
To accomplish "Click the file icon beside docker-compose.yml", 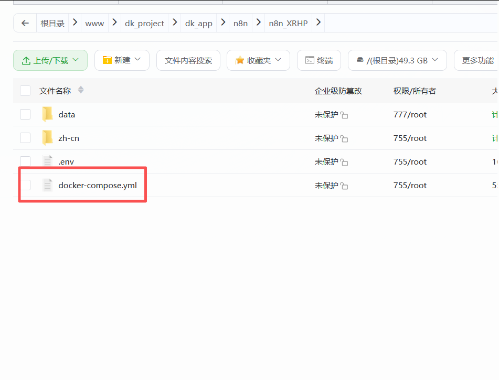I will click(47, 184).
